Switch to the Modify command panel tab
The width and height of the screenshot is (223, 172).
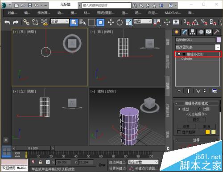coord(185,32)
